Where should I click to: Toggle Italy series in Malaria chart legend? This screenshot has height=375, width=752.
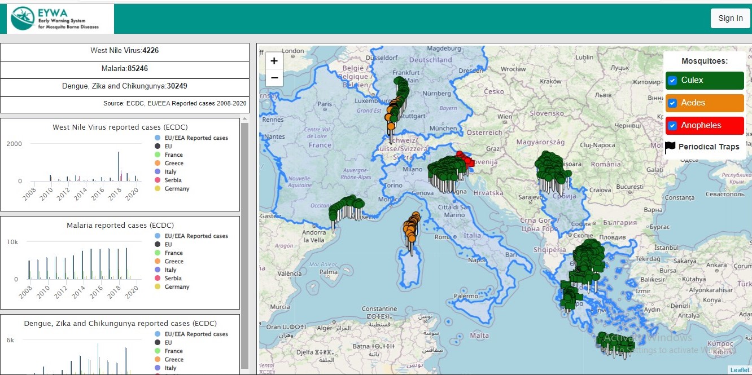[165, 270]
